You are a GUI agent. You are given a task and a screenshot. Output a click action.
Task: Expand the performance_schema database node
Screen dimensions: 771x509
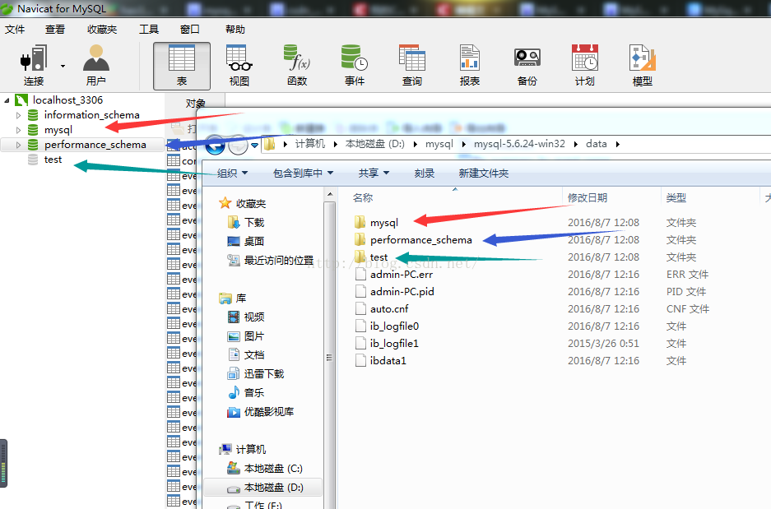18,145
